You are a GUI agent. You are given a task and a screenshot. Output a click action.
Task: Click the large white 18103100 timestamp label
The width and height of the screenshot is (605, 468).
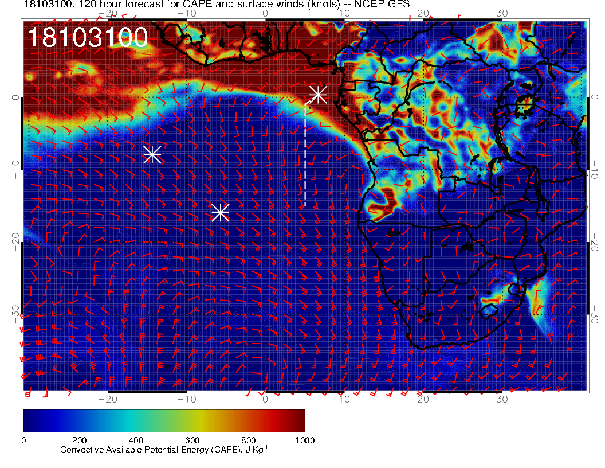88,38
